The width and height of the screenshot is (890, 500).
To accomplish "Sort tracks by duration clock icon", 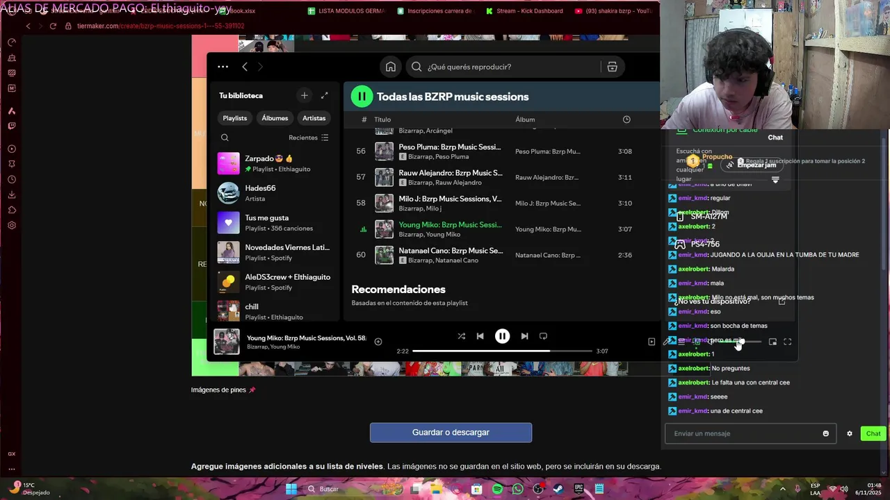I will pos(626,119).
